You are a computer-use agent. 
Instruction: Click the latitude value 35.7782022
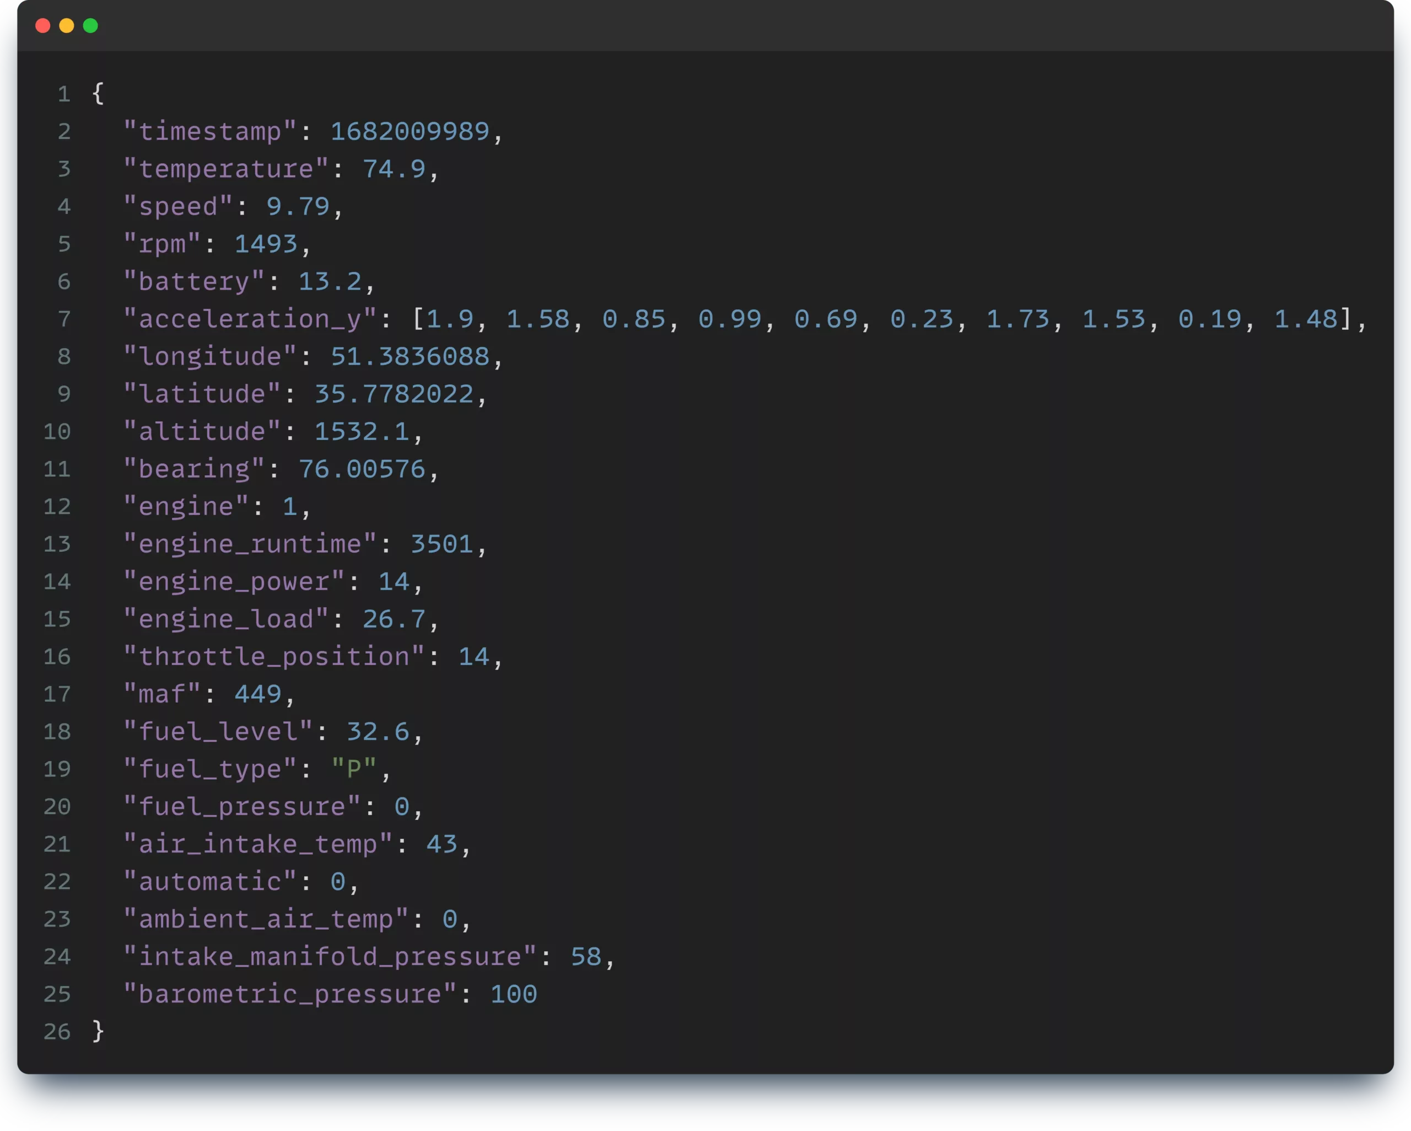point(394,394)
